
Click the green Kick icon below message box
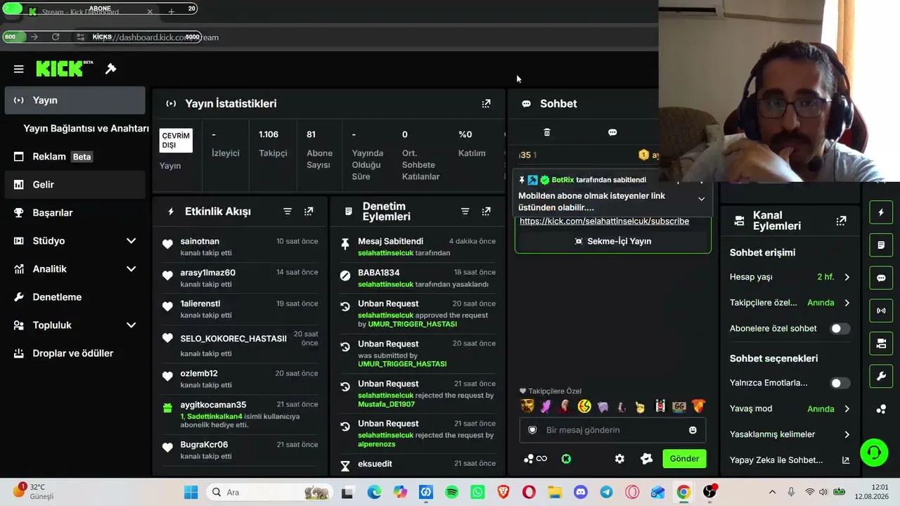(566, 459)
